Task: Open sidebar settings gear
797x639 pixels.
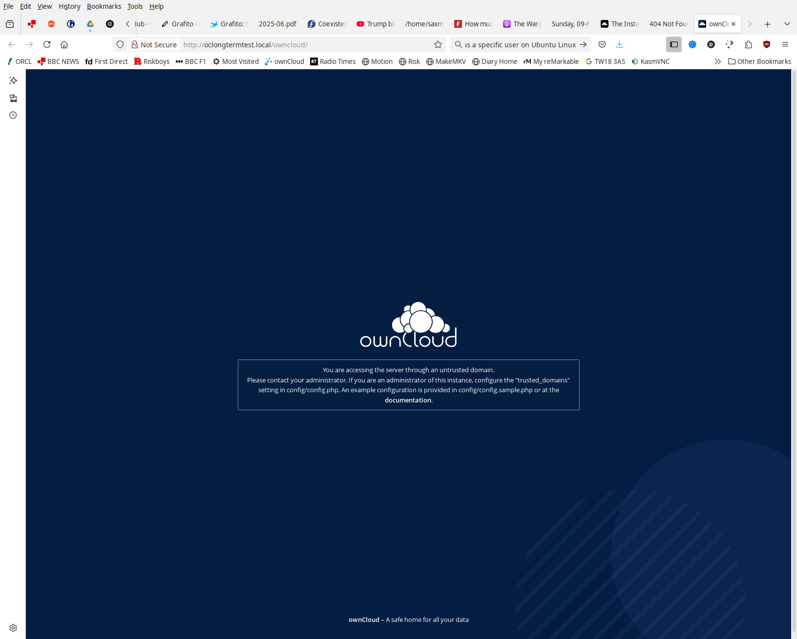Action: tap(13, 627)
